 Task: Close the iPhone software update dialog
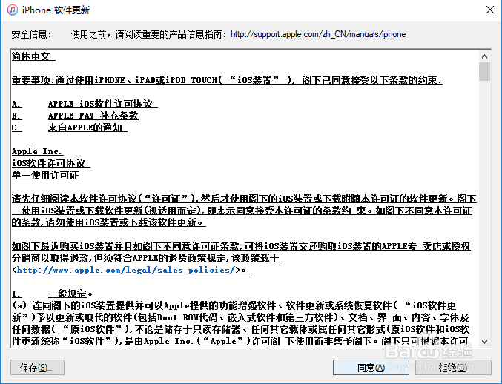(x=490, y=10)
